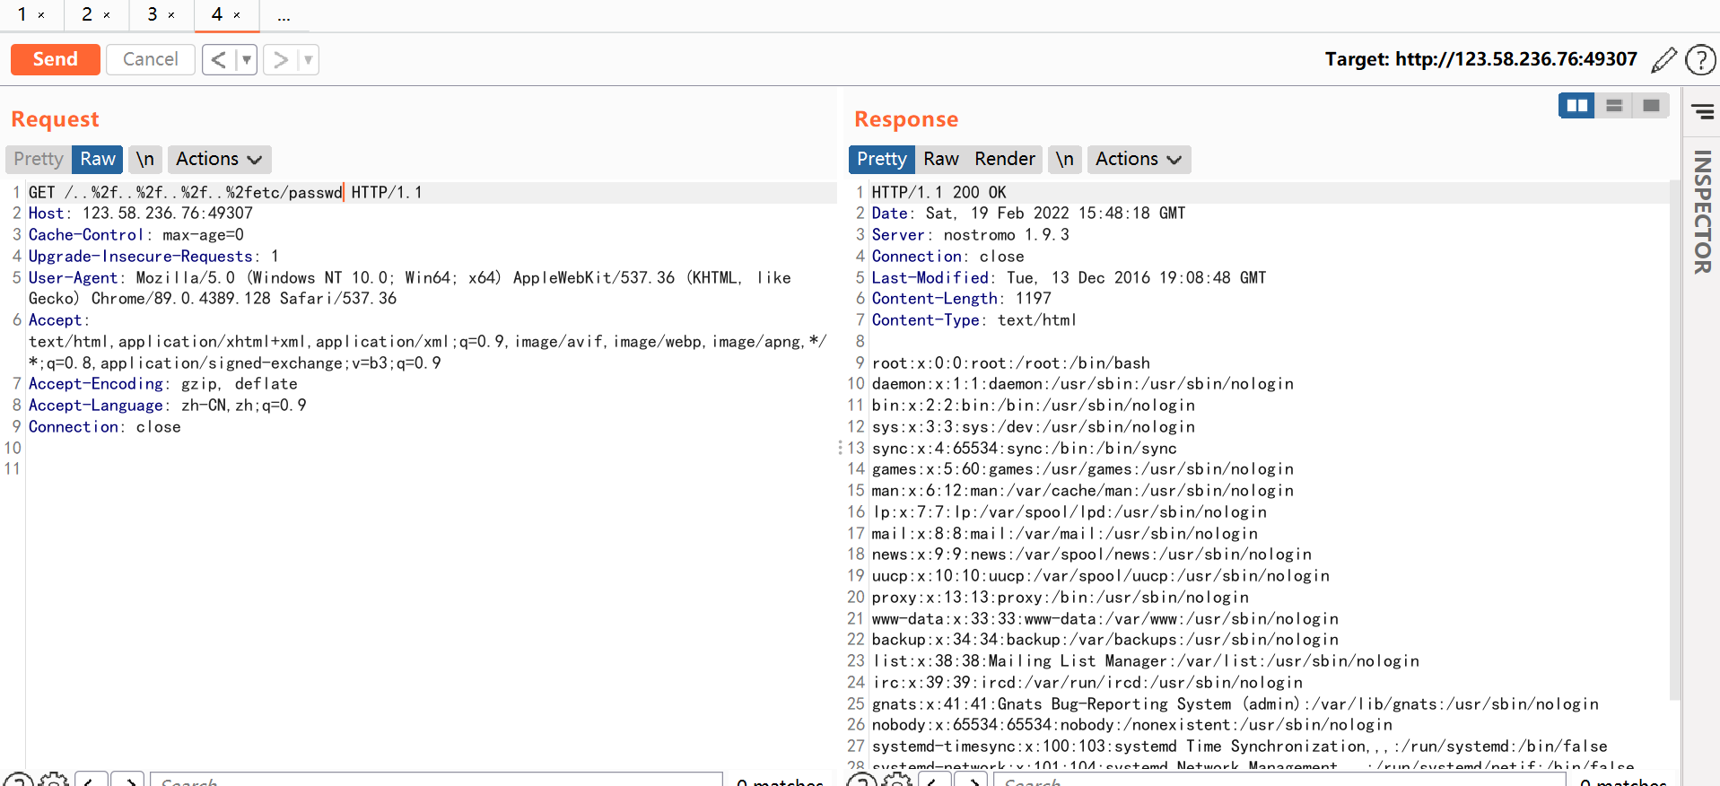Switch Response view to Pretty
Image resolution: width=1720 pixels, height=786 pixels.
(882, 159)
